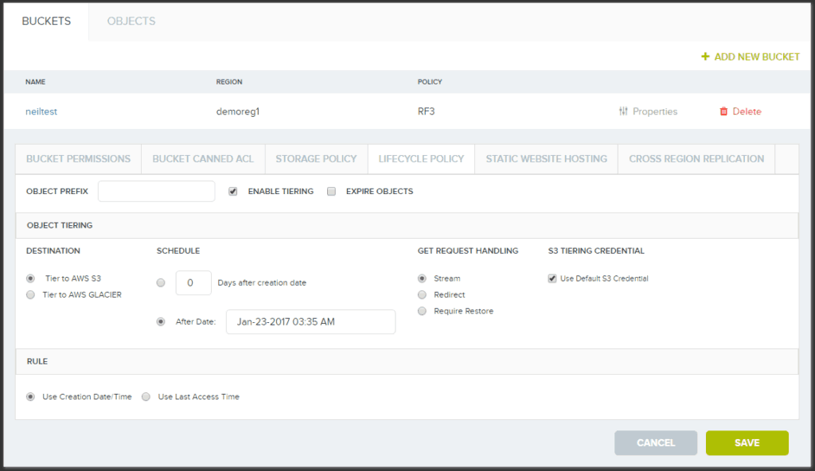The image size is (815, 471).
Task: Click the Properties sliders icon
Action: (623, 111)
